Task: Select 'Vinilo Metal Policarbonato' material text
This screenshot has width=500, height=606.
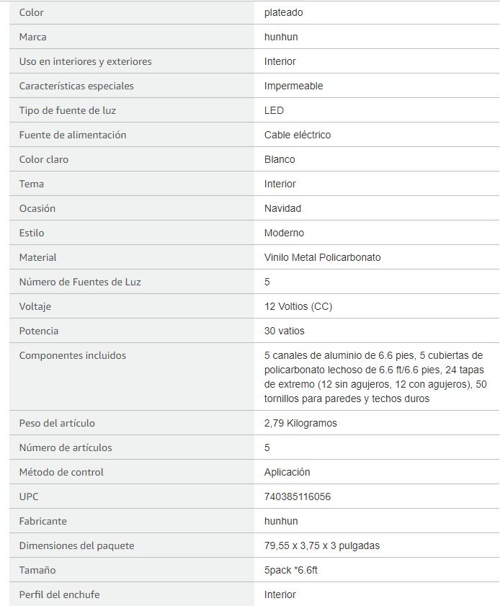Action: pyautogui.click(x=322, y=257)
